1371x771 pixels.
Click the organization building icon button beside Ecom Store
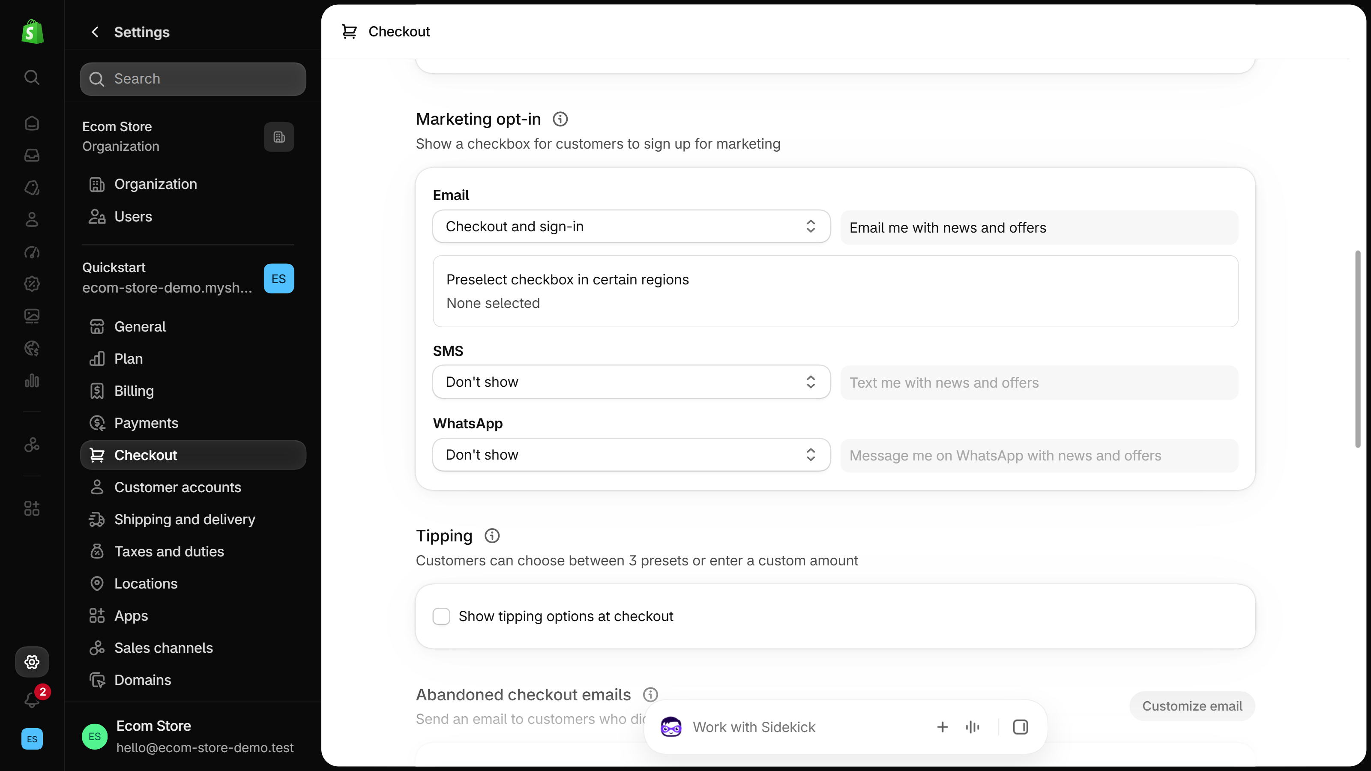click(x=279, y=137)
